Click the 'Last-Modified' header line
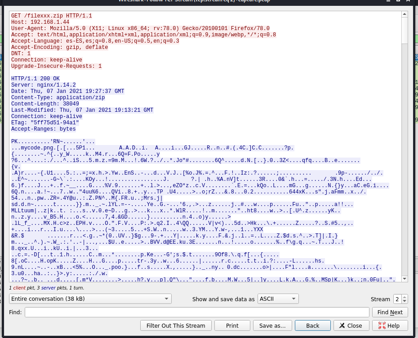Screen dimensions: 418x338 coord(82,110)
